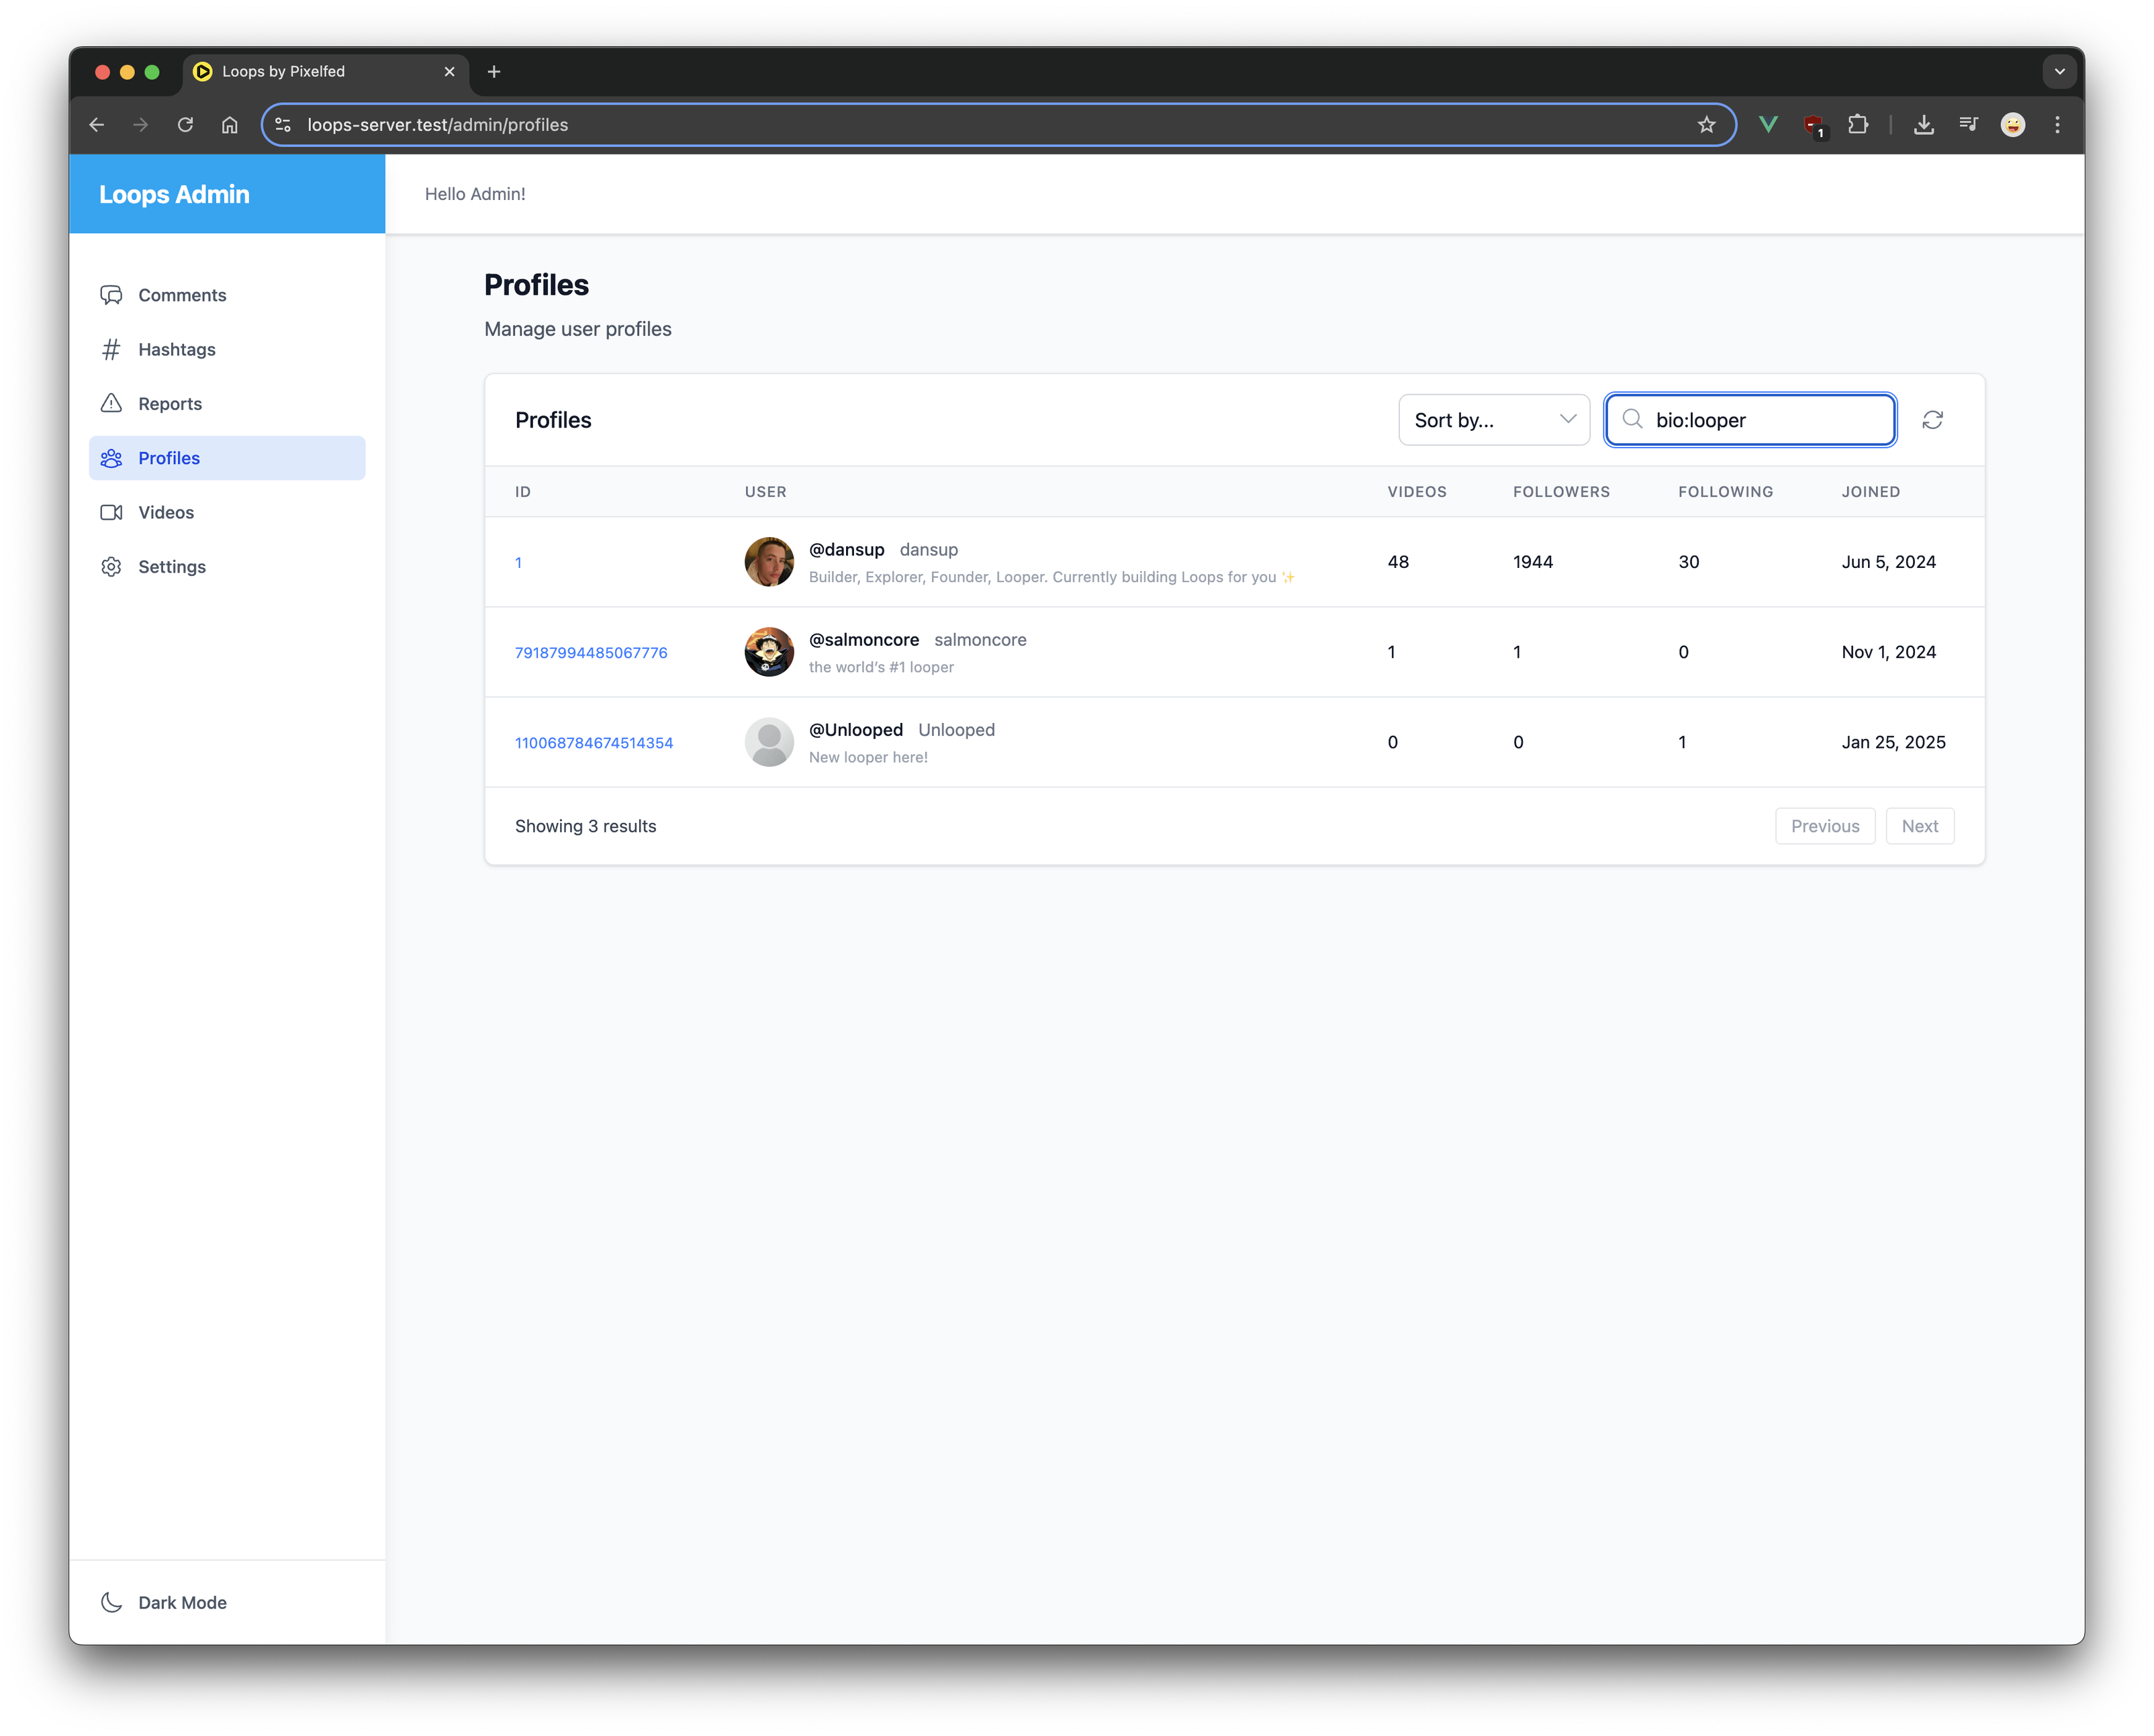Click the site information icon in address bar
This screenshot has height=1736, width=2154.
pos(283,125)
